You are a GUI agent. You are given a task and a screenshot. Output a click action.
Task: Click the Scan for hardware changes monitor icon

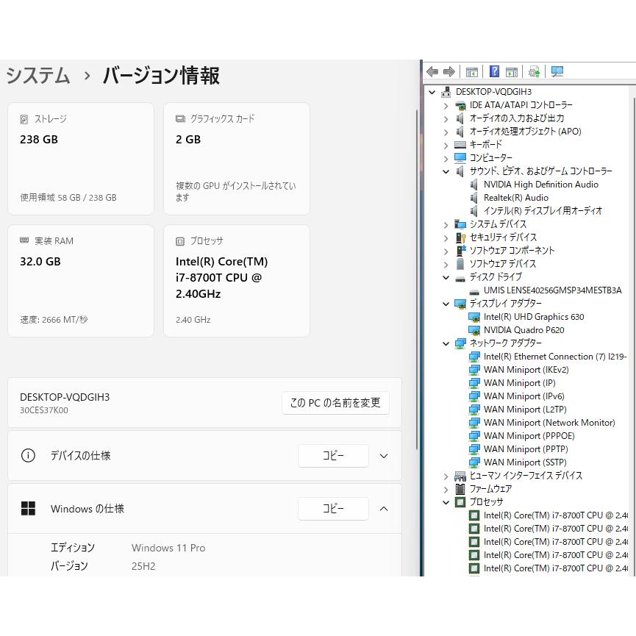[x=557, y=72]
